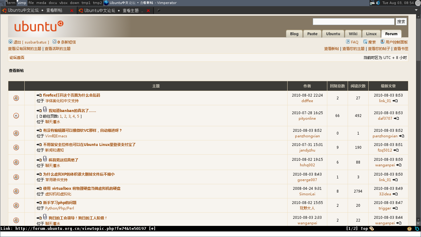Open latest post icon next to trigger
Image resolution: width=421 pixels, height=237 pixels.
(395, 208)
